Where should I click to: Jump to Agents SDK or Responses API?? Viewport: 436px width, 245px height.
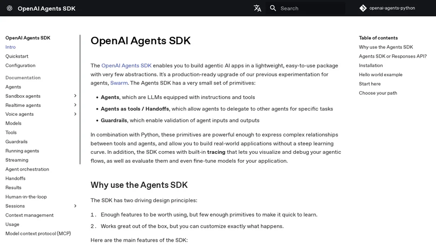[x=393, y=56]
